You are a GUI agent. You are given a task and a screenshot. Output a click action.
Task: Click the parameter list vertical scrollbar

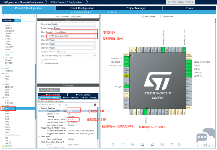coord(98,123)
